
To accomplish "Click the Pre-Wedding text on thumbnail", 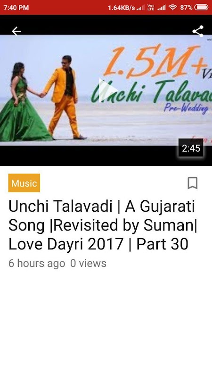I will pos(186,108).
